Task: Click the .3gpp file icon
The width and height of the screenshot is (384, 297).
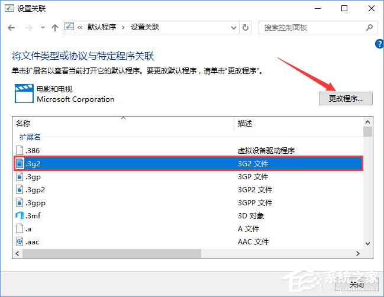Action: (x=20, y=203)
